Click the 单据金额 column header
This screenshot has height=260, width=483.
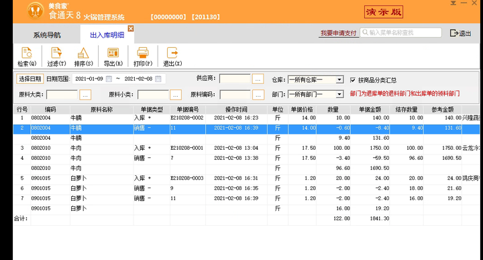click(370, 110)
